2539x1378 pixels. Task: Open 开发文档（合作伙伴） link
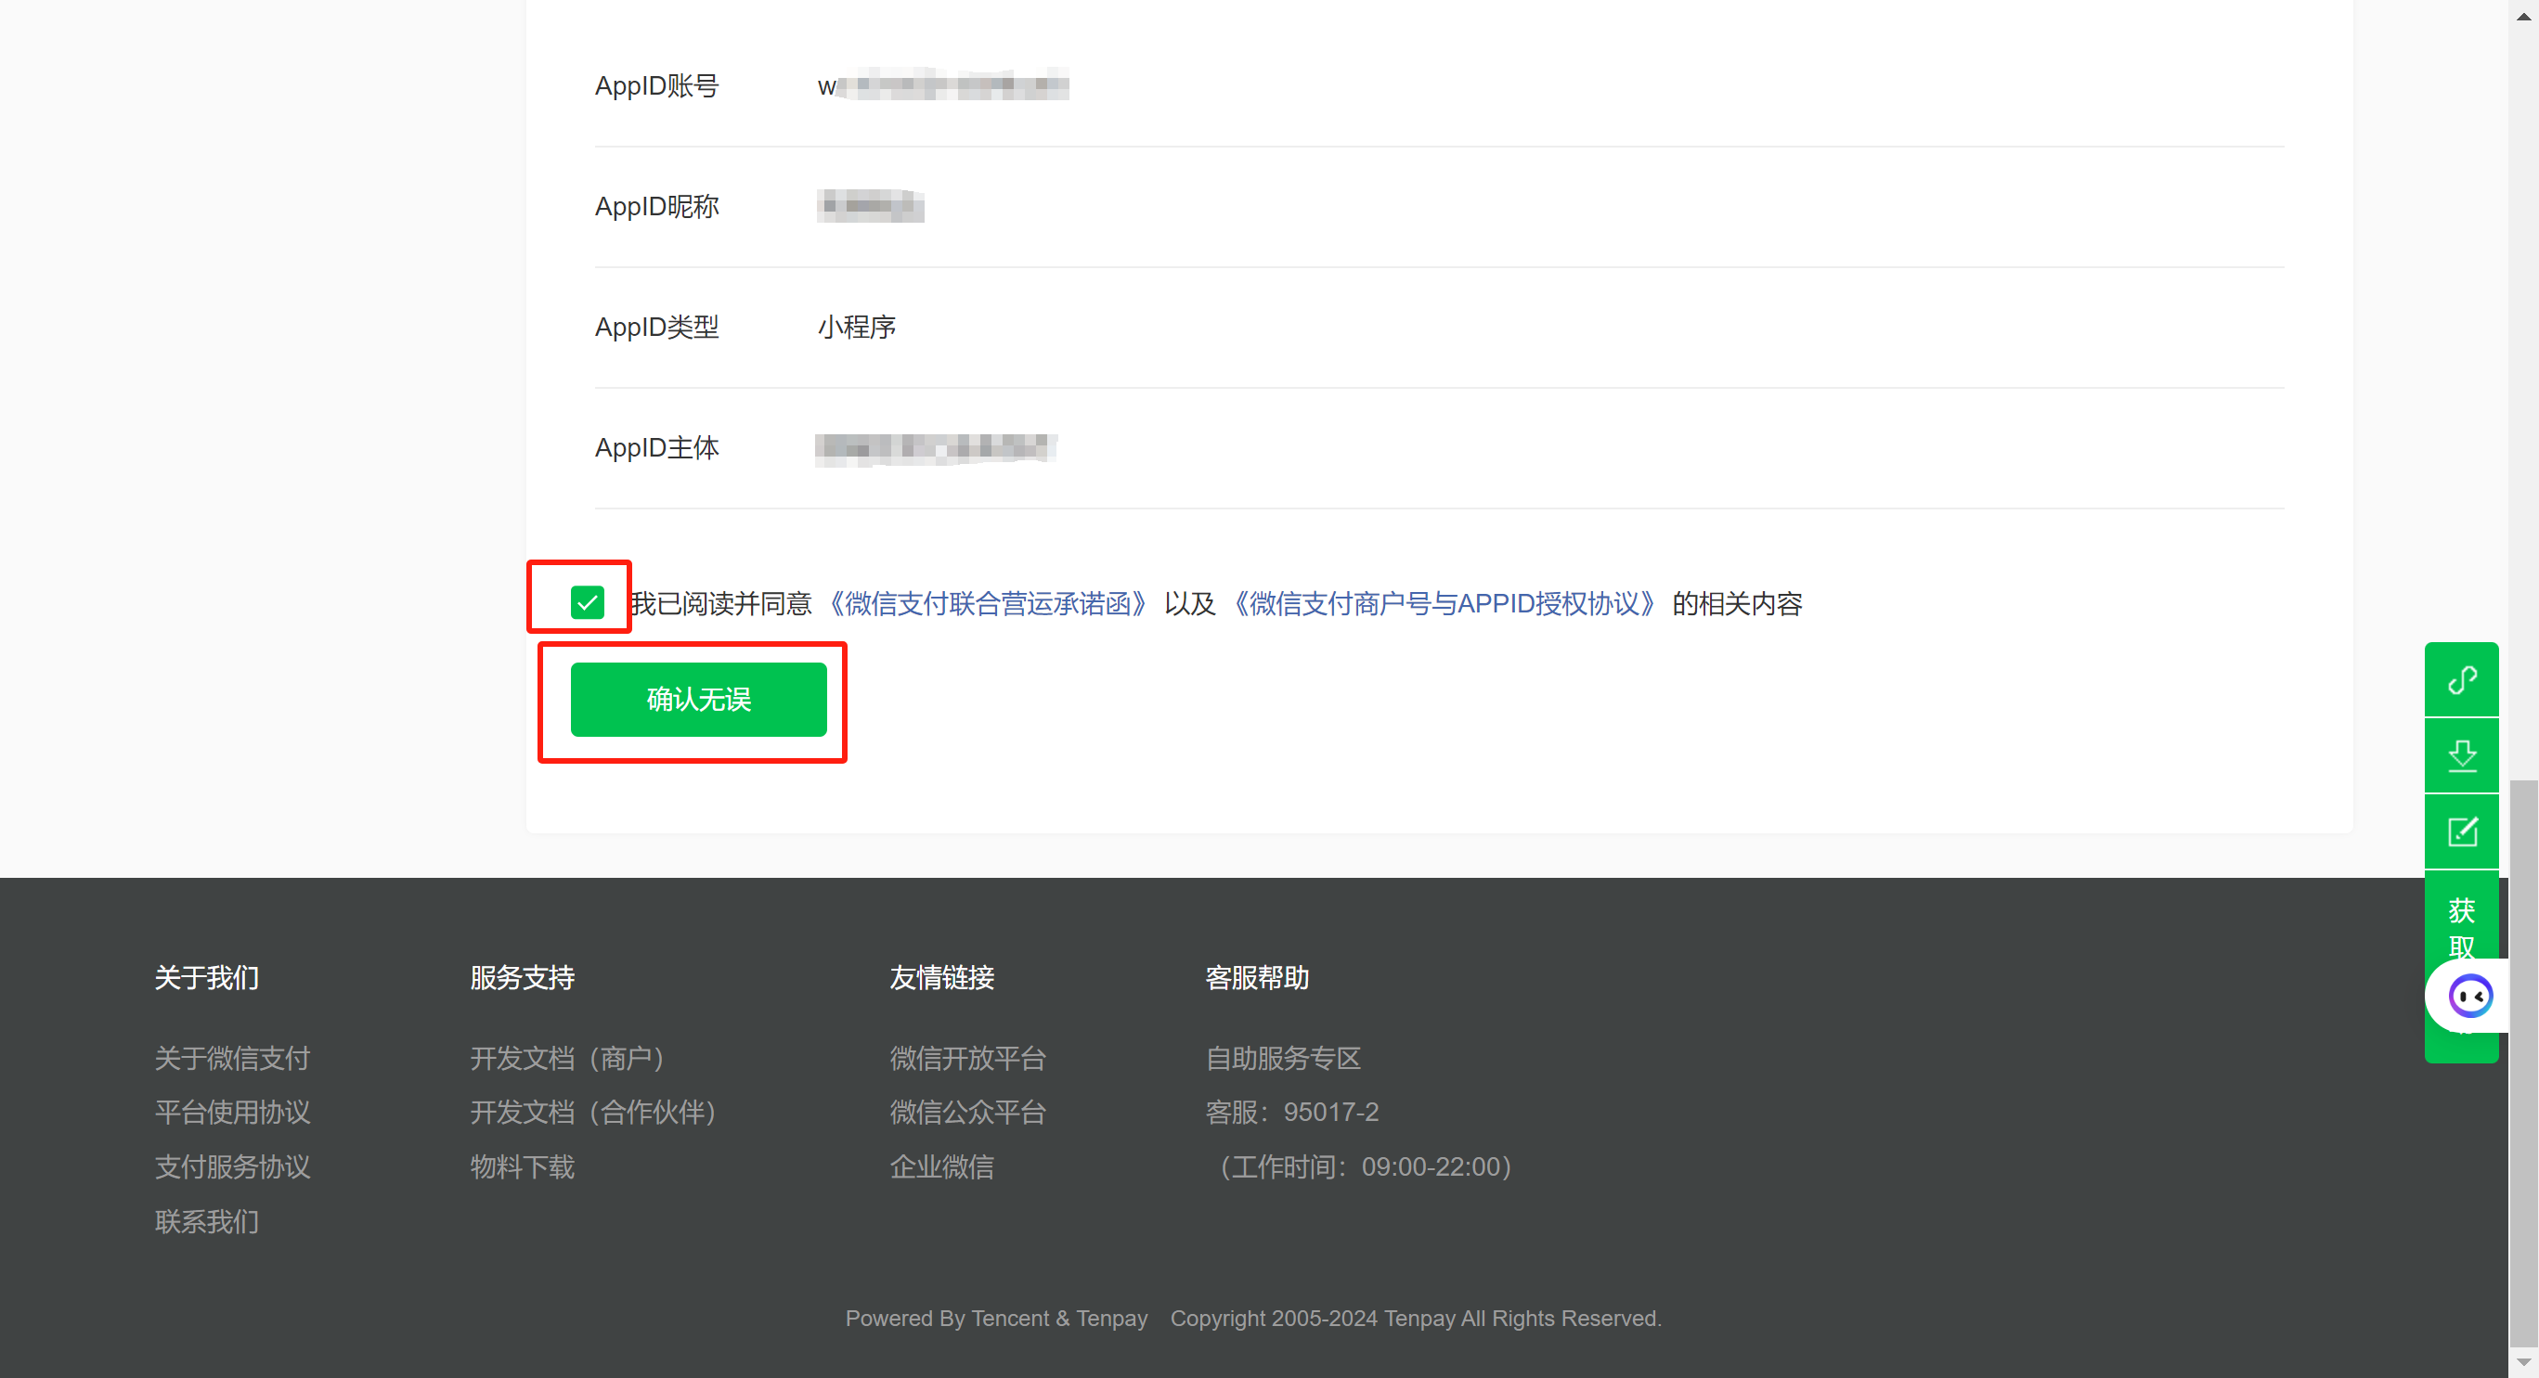pos(592,1112)
